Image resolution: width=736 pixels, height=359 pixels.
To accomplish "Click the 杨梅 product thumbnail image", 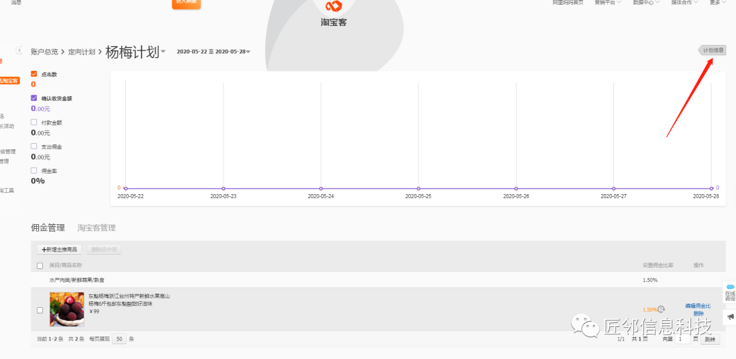I will [67, 309].
